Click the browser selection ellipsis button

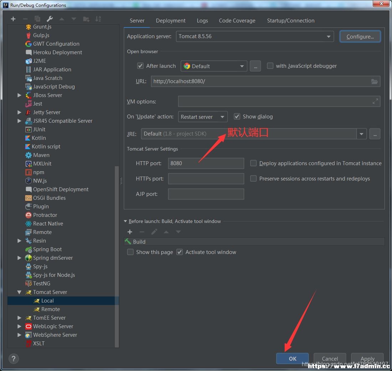coord(255,66)
